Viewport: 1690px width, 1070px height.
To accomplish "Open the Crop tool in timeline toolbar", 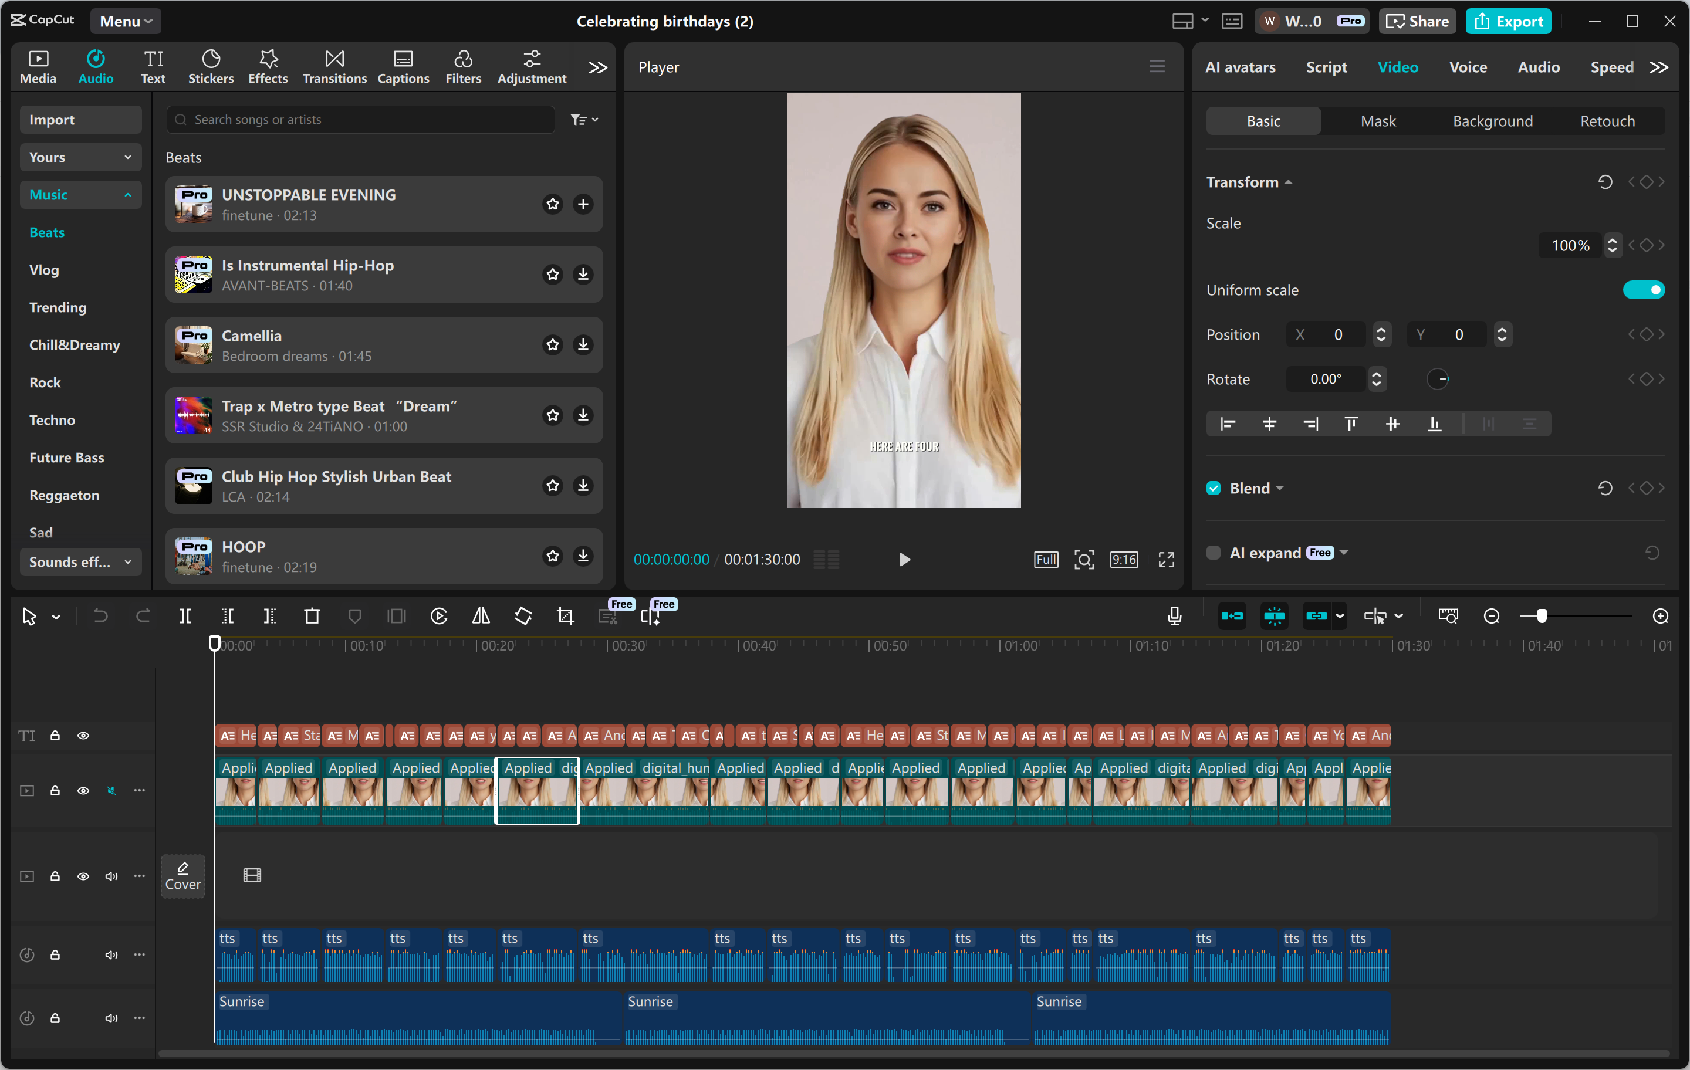I will click(x=565, y=616).
